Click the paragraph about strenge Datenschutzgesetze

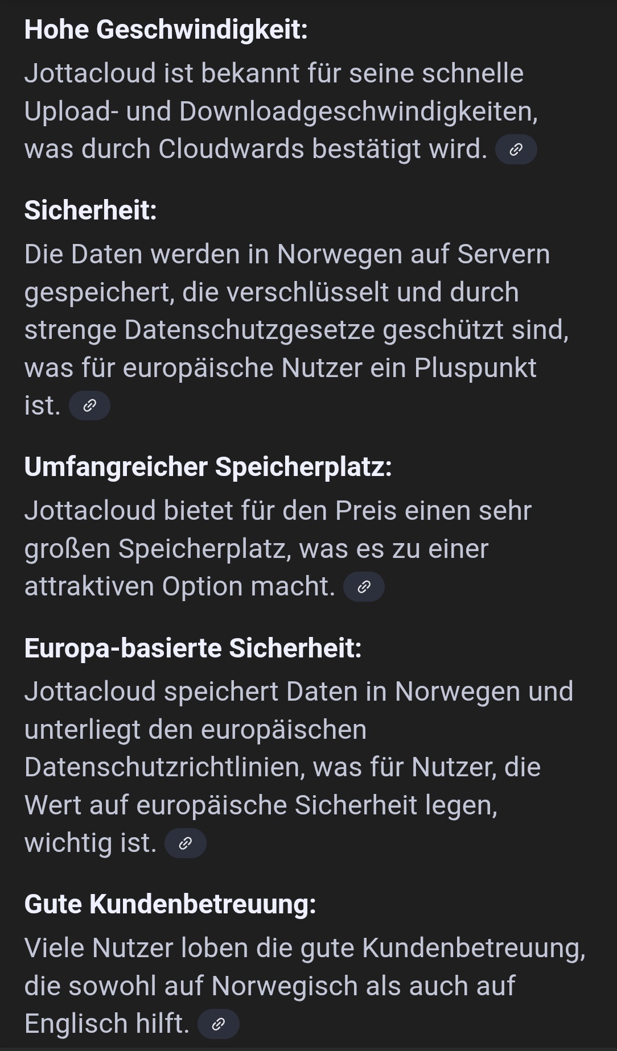coord(297,330)
